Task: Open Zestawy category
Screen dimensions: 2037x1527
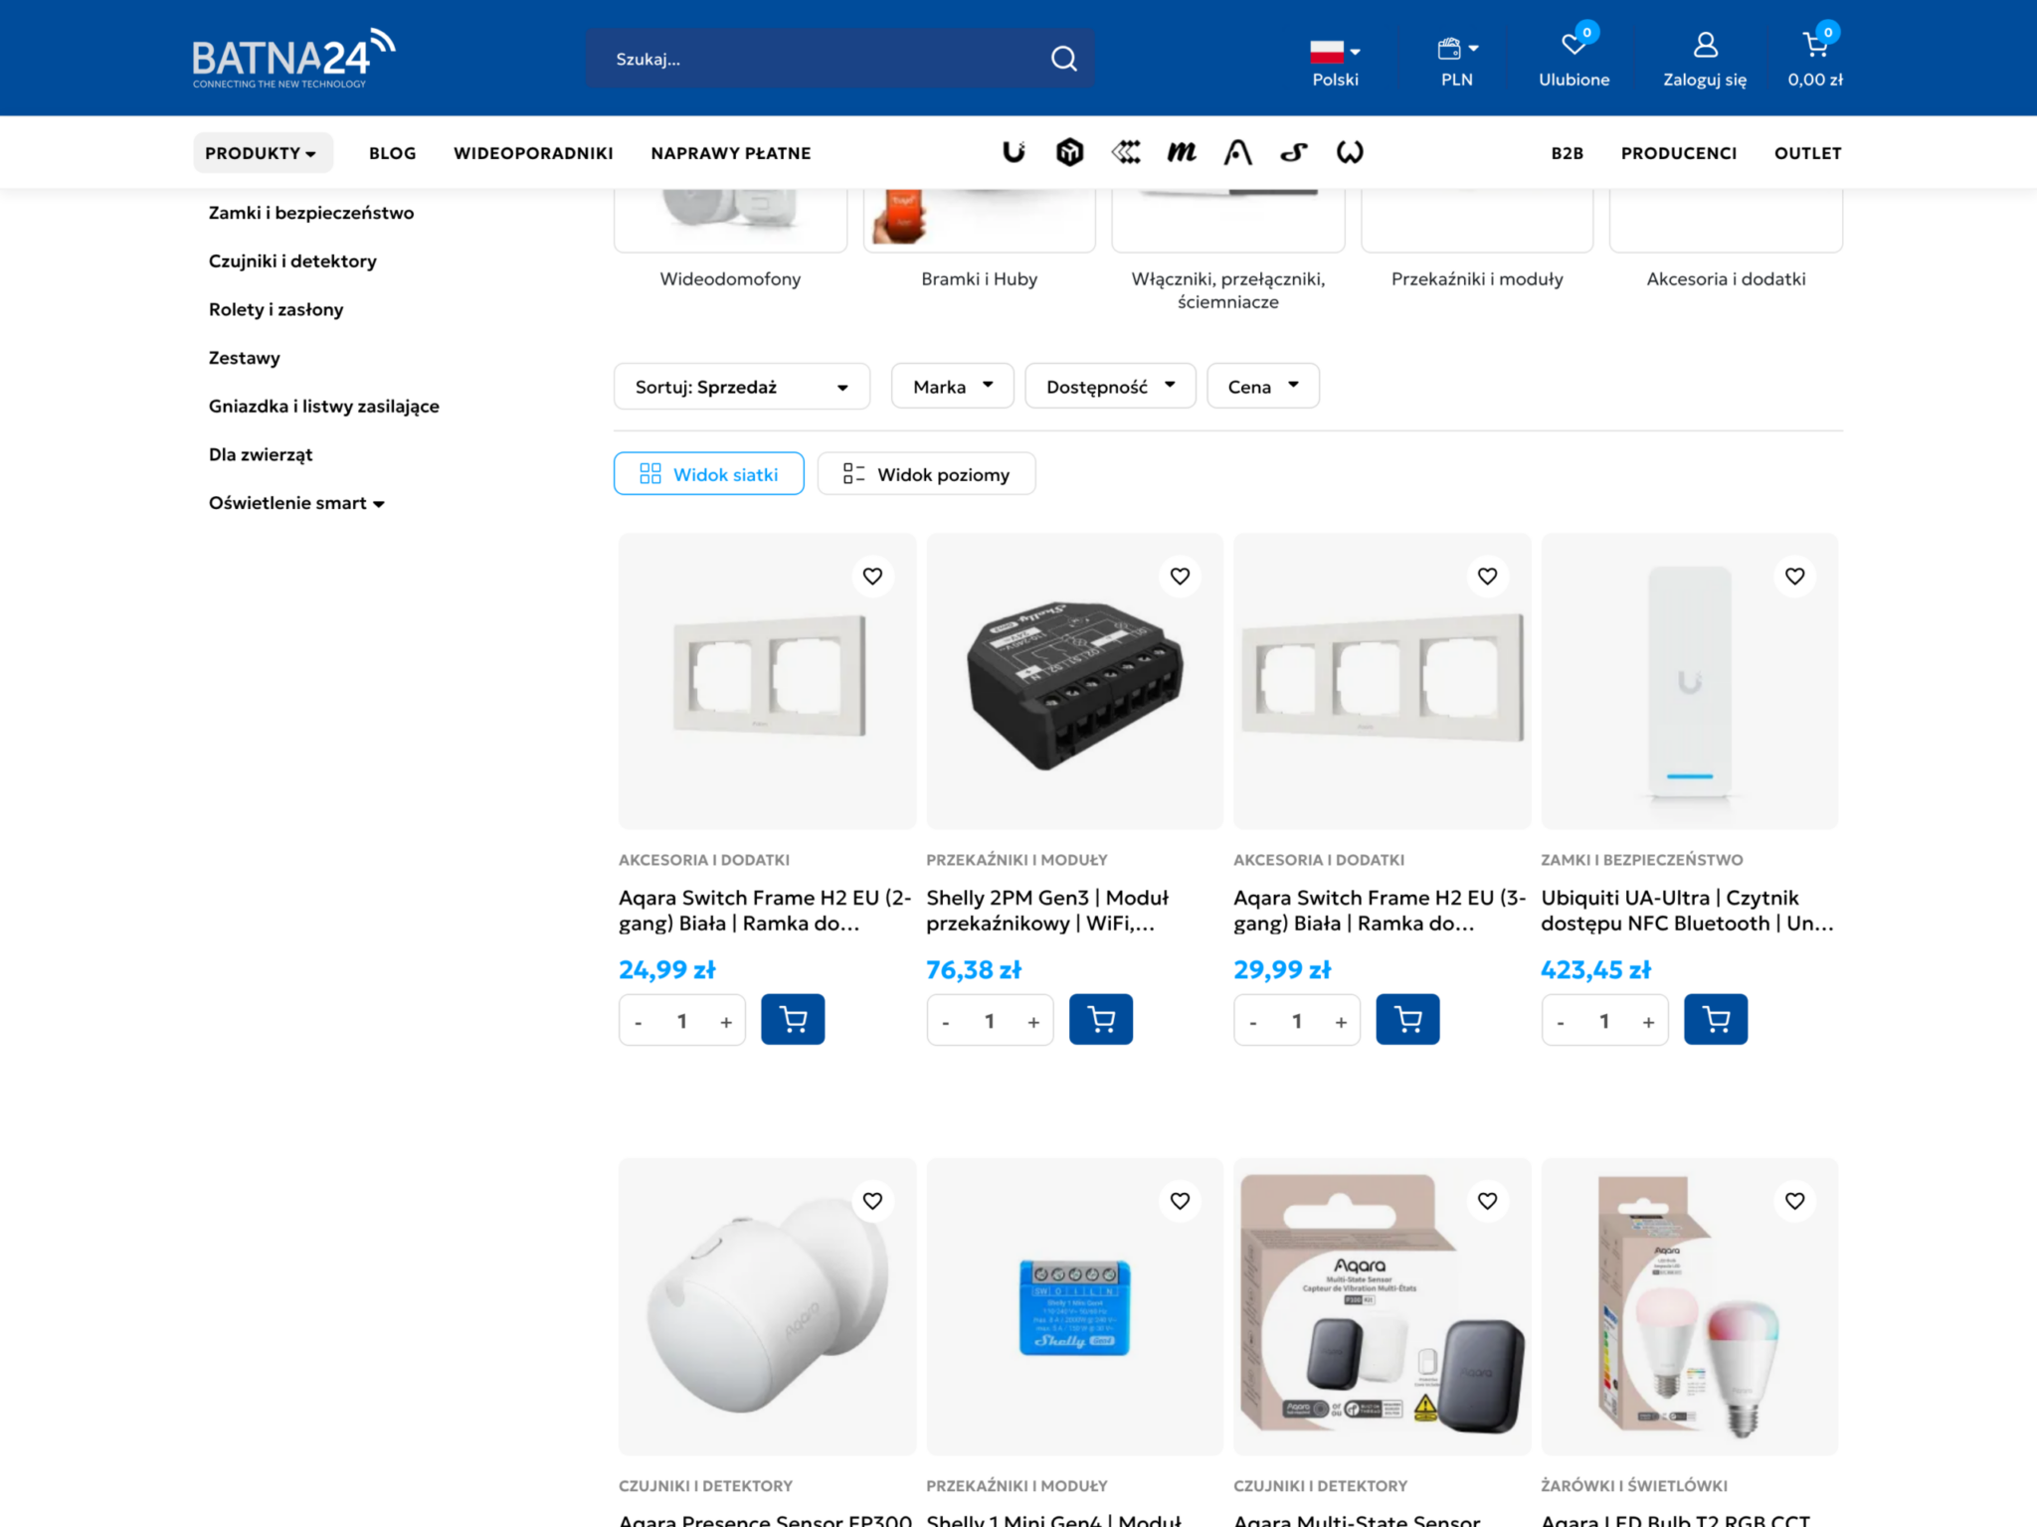Action: (x=244, y=358)
